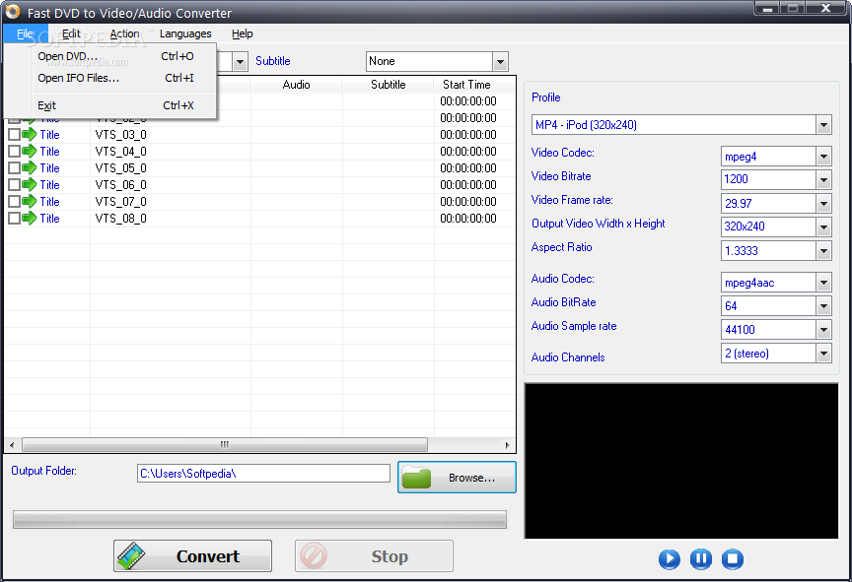Select the VTS_06_0 row text

[120, 185]
